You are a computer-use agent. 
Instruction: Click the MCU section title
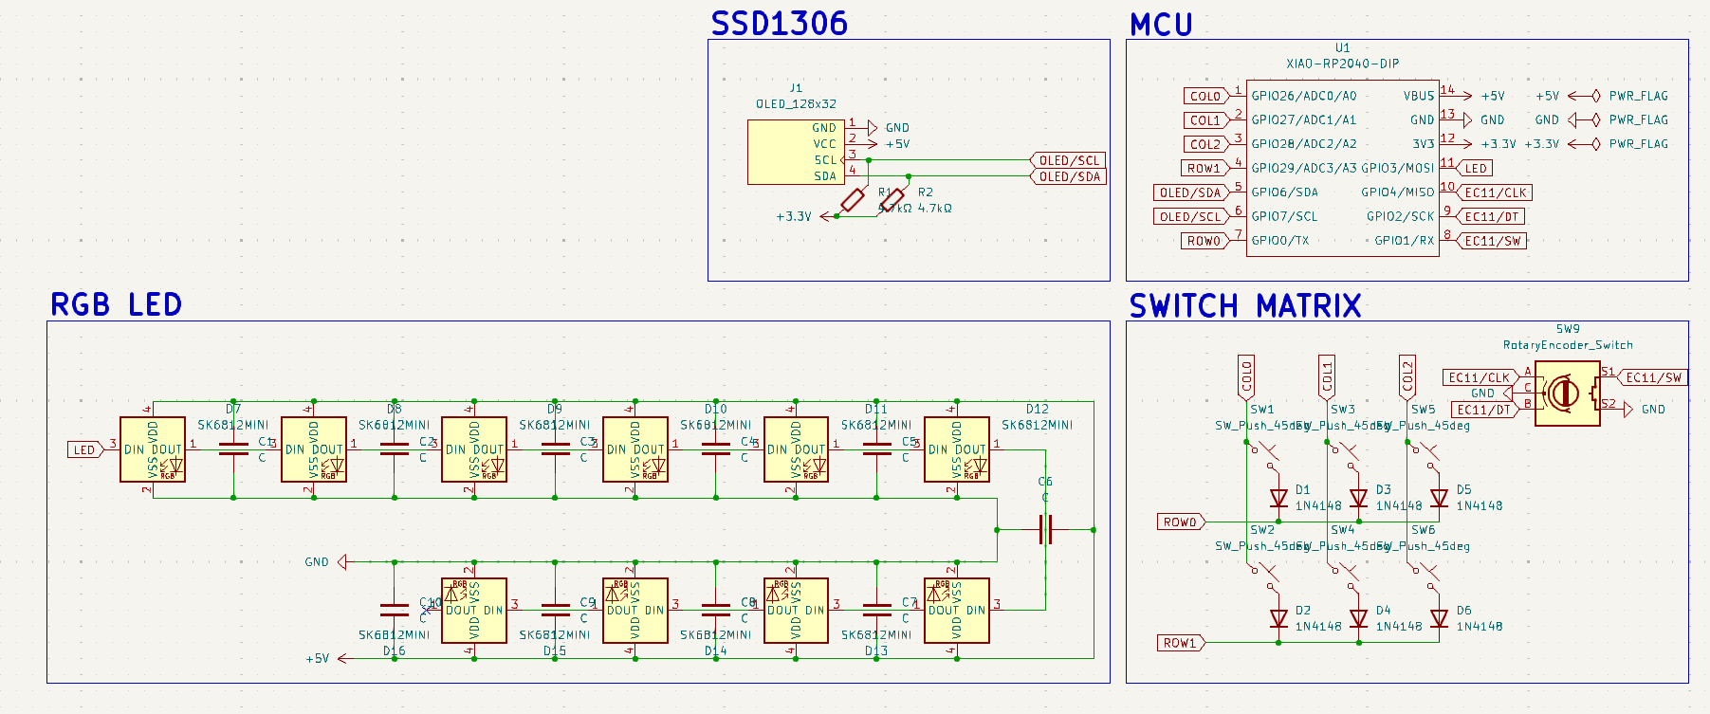(x=1161, y=25)
